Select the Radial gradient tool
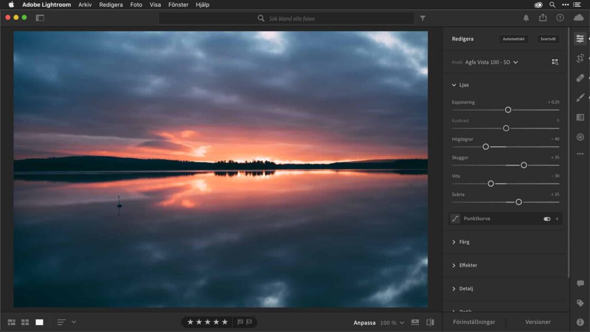The width and height of the screenshot is (590, 332). pyautogui.click(x=580, y=137)
